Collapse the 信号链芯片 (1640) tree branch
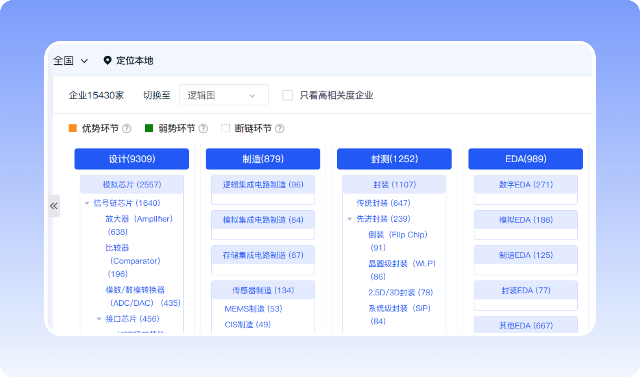640x377 pixels. [87, 203]
